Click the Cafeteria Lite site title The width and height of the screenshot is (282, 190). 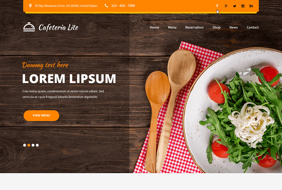[x=59, y=27]
